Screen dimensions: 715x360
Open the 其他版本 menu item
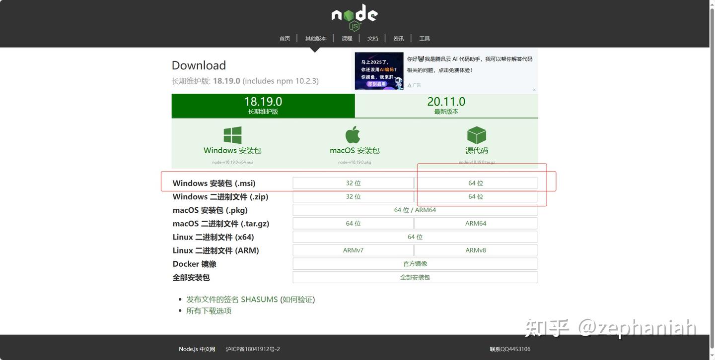tap(316, 38)
